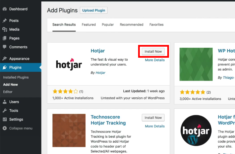This screenshot has width=235, height=154.
Task: Open Hotjar for WordPress title link
Action: [227, 120]
